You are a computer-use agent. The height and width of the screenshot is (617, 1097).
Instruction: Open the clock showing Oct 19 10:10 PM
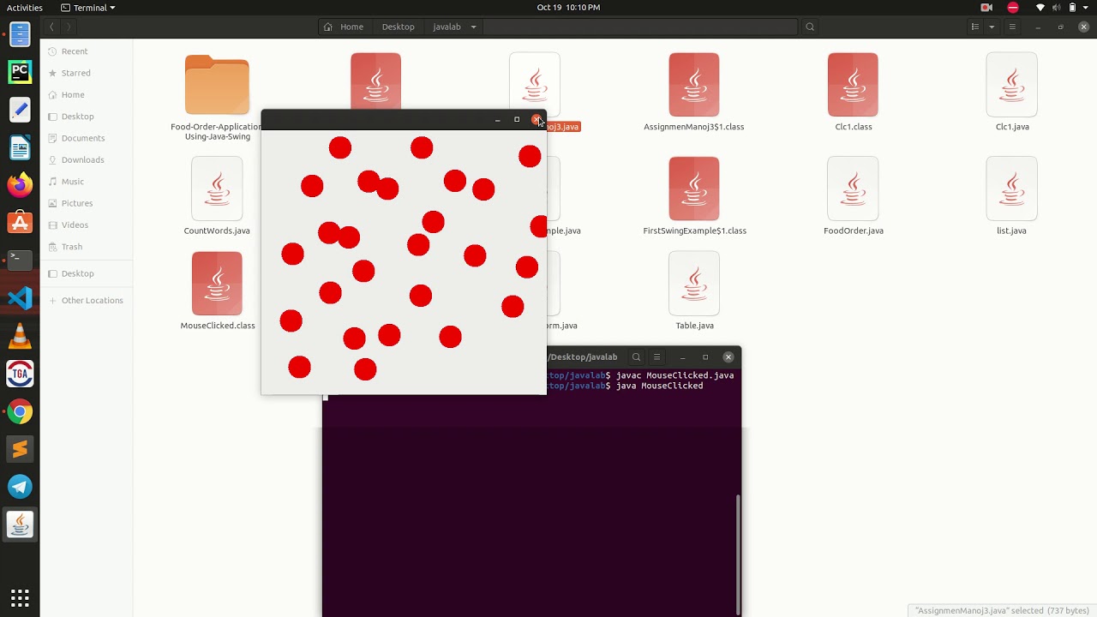tap(568, 8)
